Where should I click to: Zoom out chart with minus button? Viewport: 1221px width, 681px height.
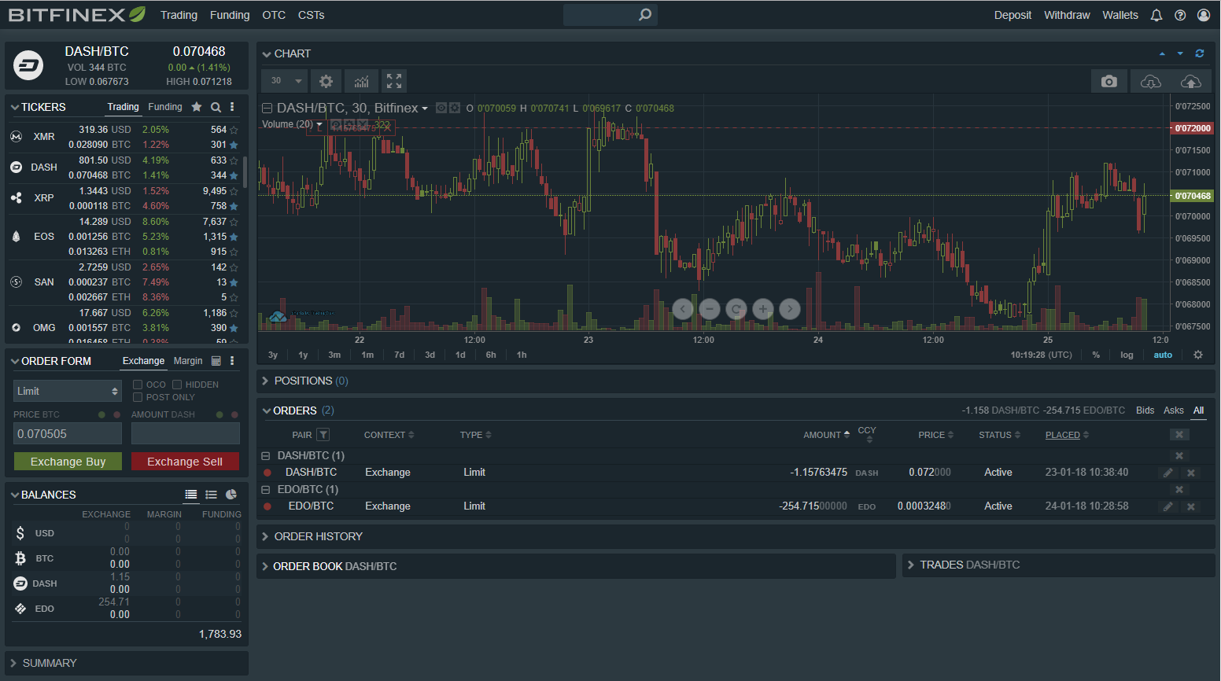[x=710, y=309]
